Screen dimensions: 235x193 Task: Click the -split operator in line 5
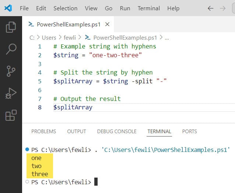pos(142,81)
